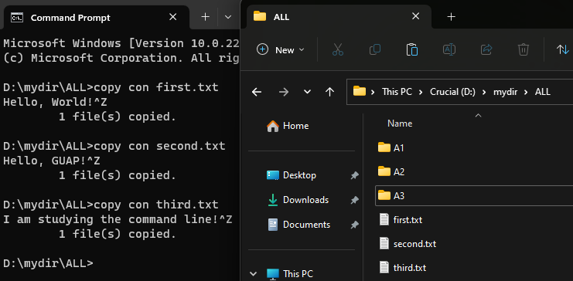Open Command Prompt tab dropdown arrow

(228, 17)
